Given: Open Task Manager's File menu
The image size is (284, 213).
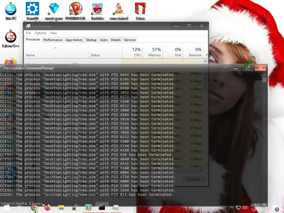Looking at the screenshot, I should [x=28, y=33].
